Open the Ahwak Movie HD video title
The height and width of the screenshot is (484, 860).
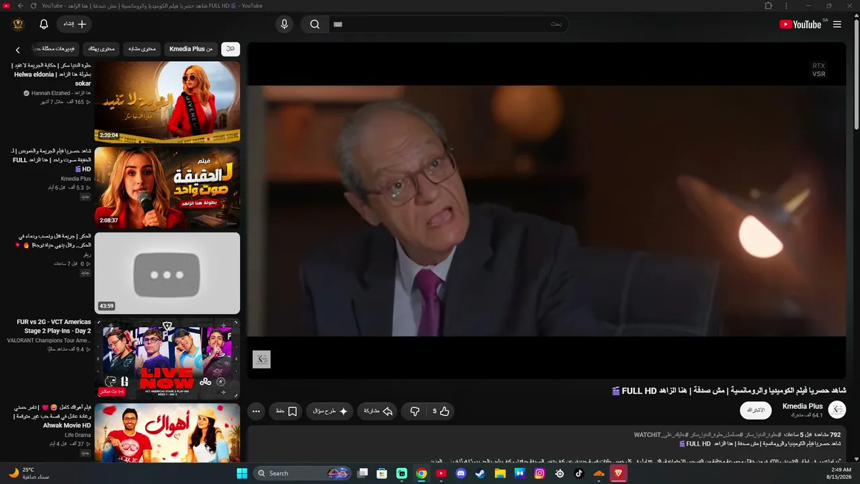(52, 416)
